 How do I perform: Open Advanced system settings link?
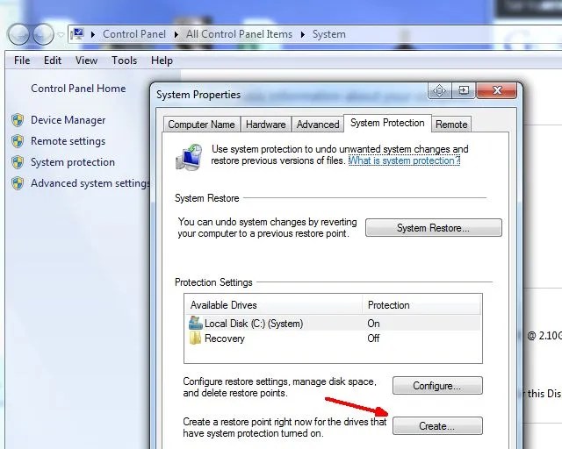(90, 183)
